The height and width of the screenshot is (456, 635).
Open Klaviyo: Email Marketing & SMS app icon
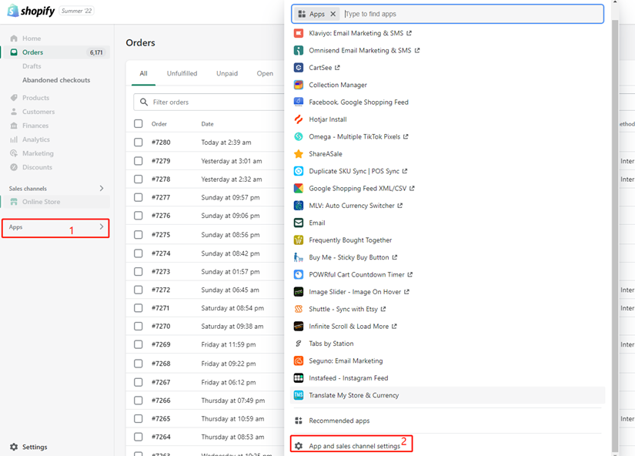tap(299, 33)
